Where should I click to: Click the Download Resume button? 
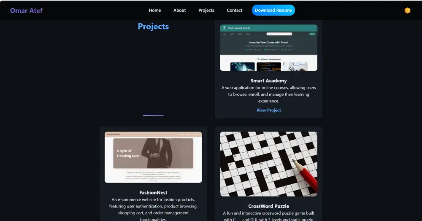pos(273,10)
